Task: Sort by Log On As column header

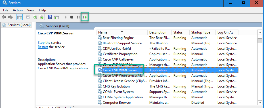Action: point(227,32)
